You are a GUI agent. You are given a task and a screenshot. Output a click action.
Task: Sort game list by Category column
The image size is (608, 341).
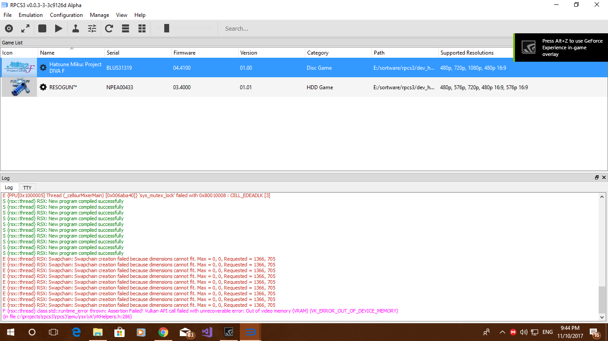click(338, 52)
